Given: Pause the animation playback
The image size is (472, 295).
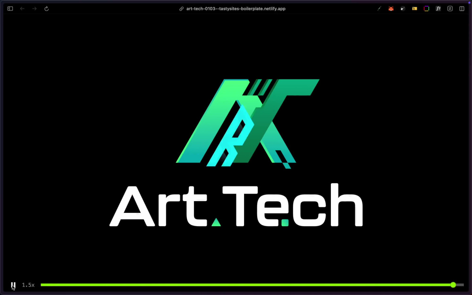Looking at the screenshot, I should [13, 285].
